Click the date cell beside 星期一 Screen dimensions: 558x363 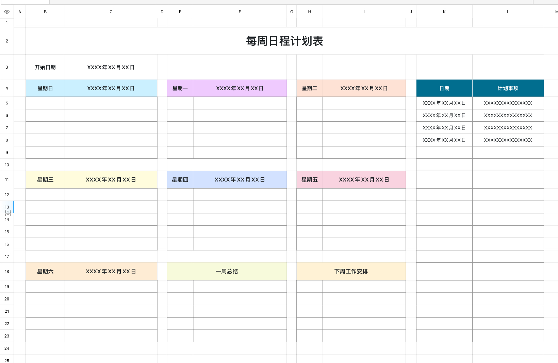coord(240,88)
